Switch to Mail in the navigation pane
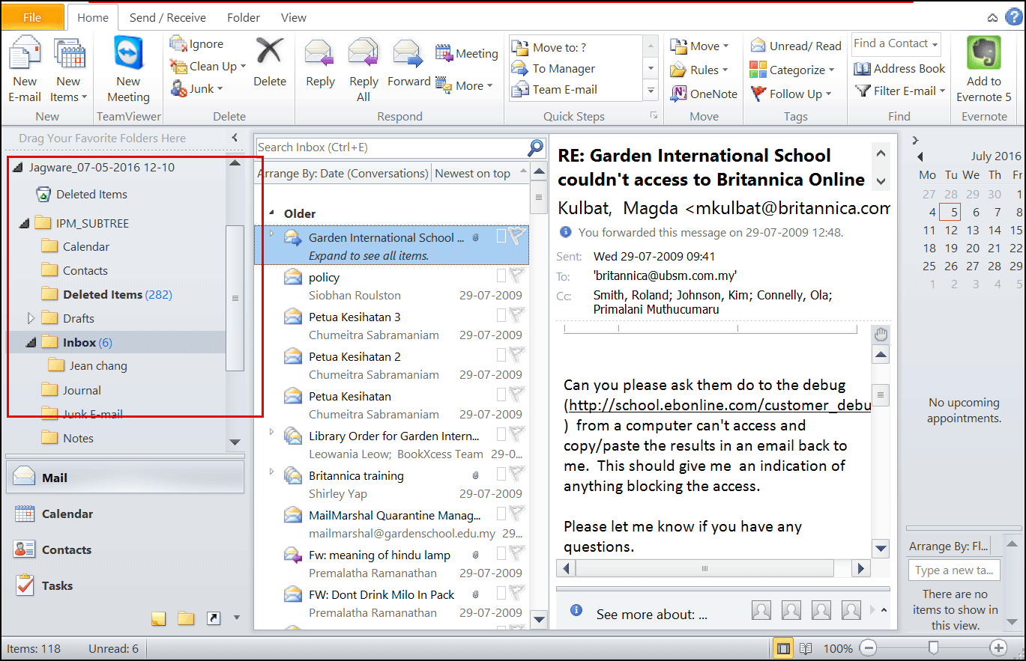This screenshot has width=1026, height=661. 124,478
